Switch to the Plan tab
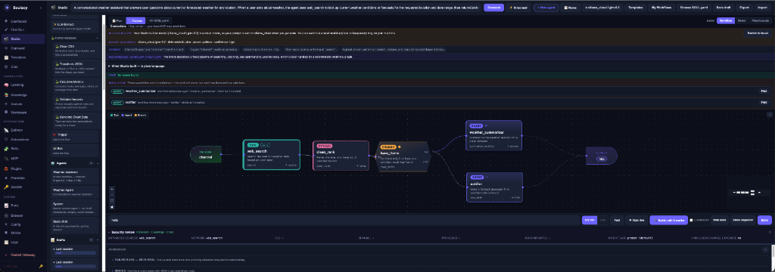The width and height of the screenshot is (775, 272). [117, 20]
